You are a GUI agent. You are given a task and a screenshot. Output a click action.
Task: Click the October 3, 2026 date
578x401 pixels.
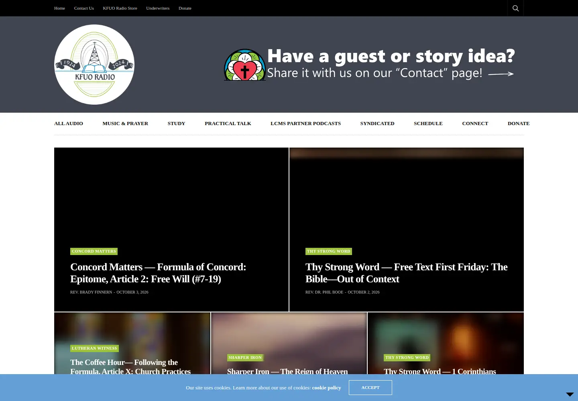click(x=132, y=292)
